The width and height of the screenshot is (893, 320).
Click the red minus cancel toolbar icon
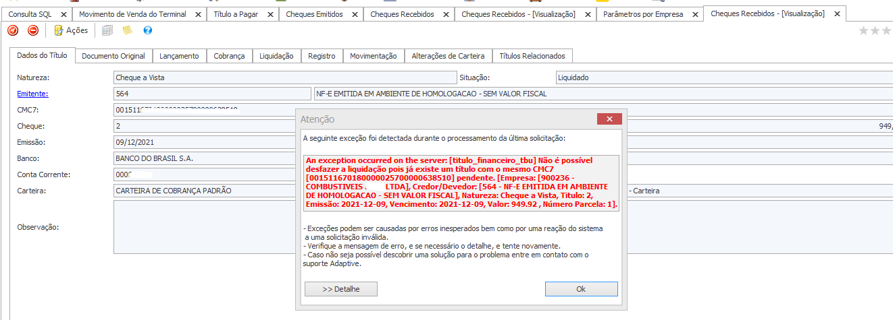click(x=33, y=30)
